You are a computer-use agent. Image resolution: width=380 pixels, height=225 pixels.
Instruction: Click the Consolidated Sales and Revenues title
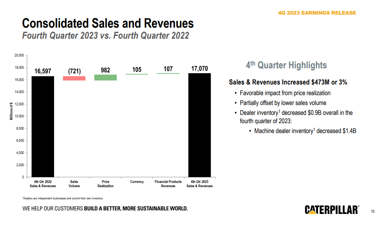[108, 23]
